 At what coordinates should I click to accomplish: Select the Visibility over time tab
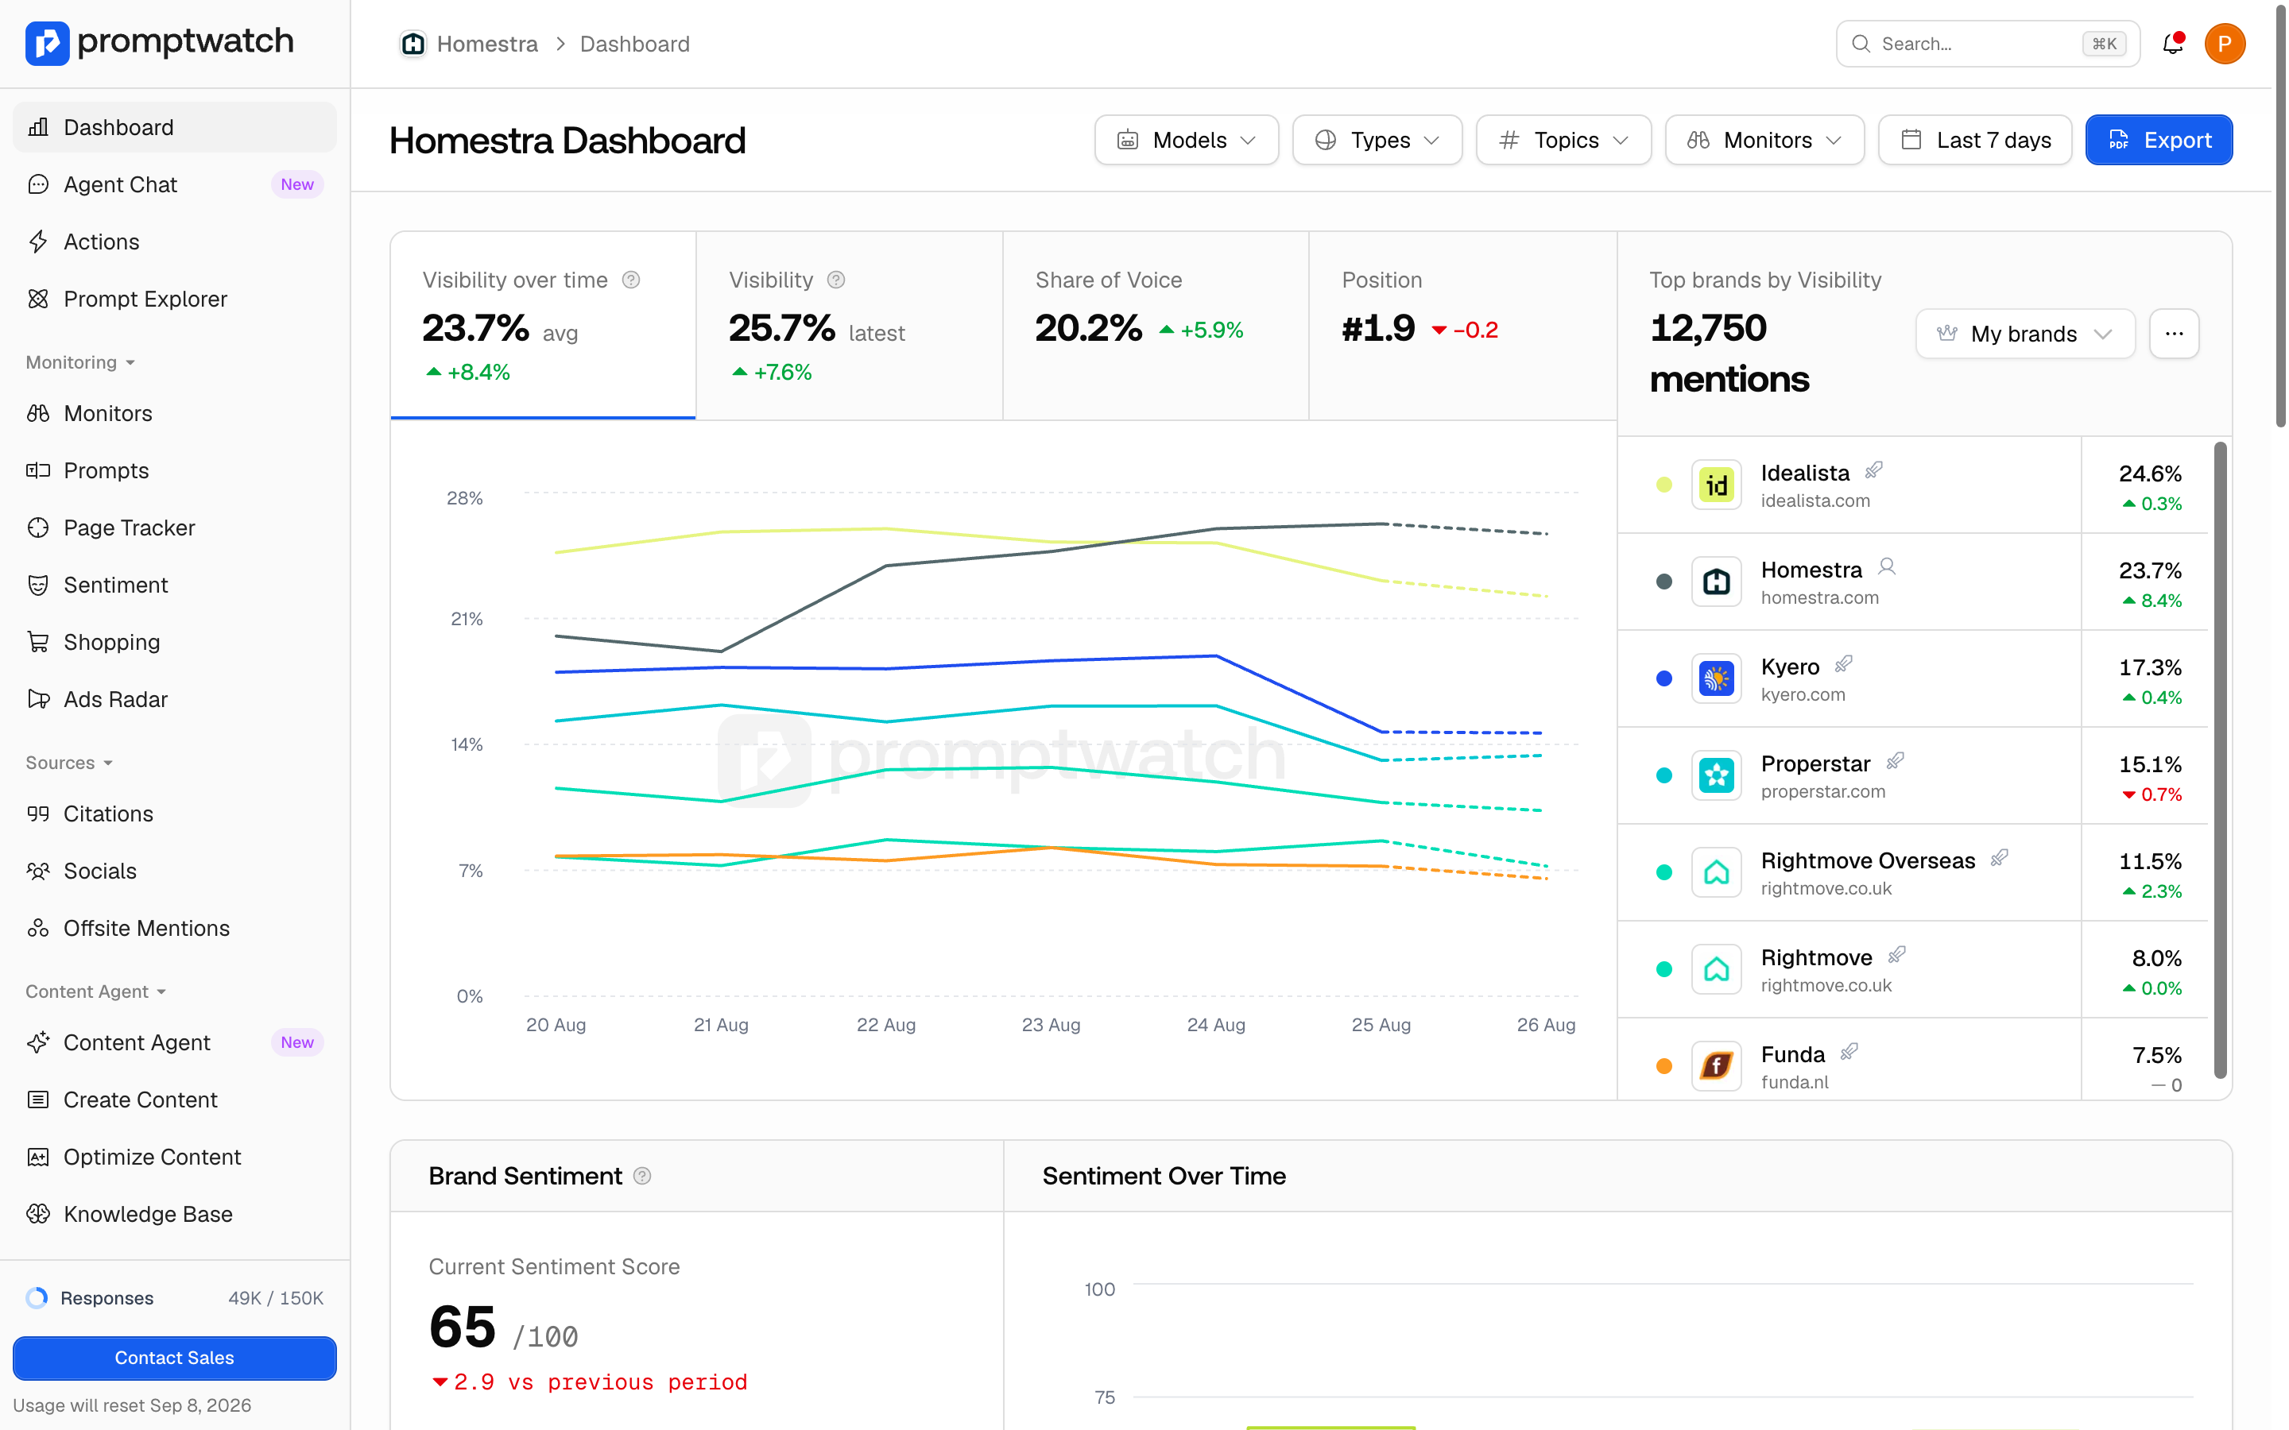coord(543,326)
